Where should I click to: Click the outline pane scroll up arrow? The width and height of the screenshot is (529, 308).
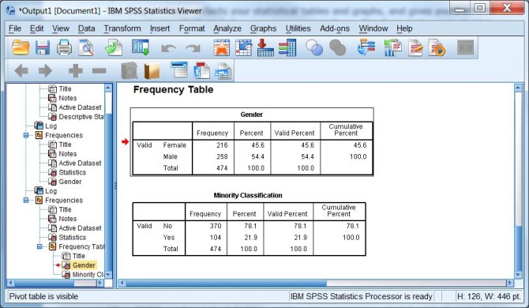(x=108, y=88)
